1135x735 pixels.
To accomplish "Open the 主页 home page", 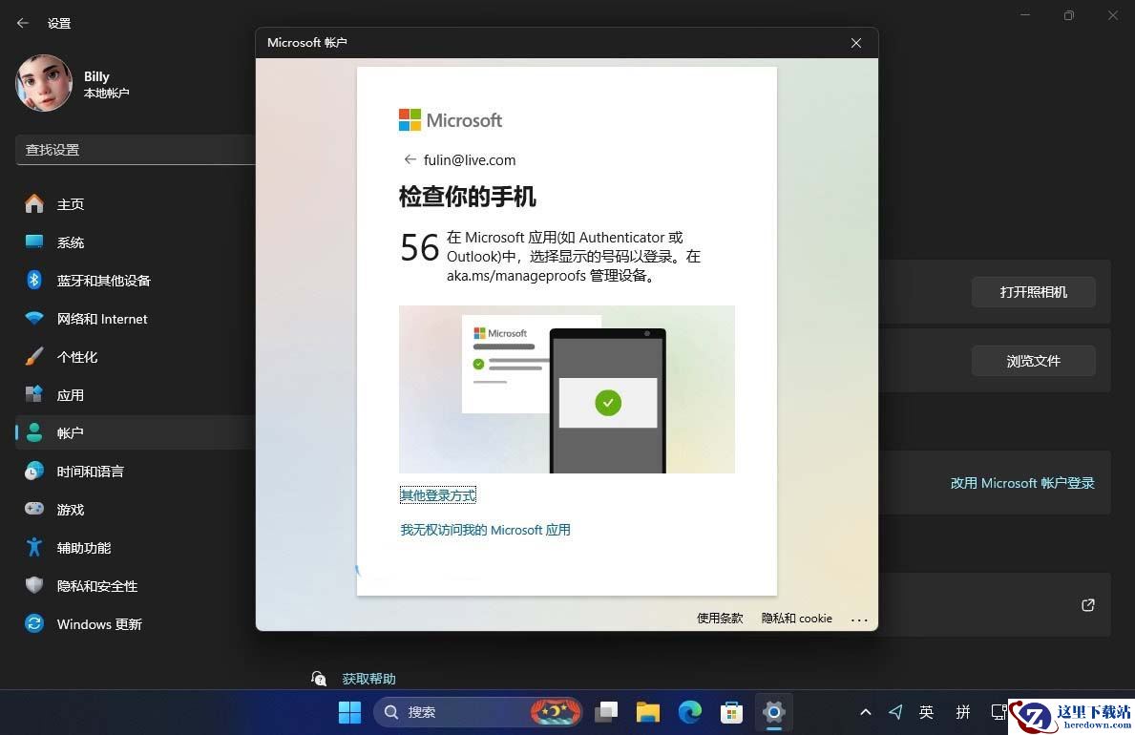I will (136, 204).
